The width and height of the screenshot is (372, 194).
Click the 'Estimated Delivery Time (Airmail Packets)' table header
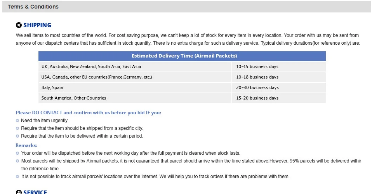tap(182, 56)
